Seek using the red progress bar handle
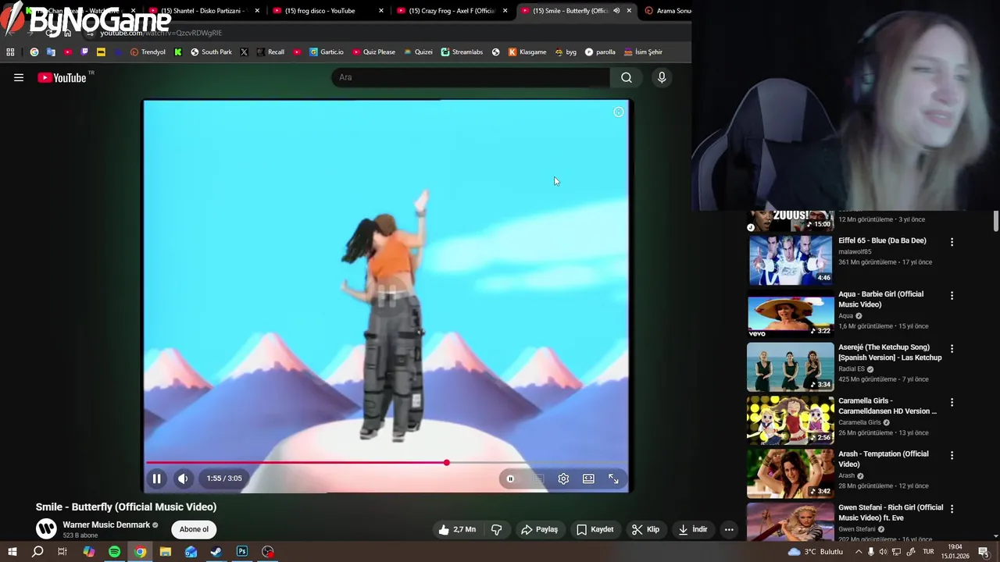 [x=446, y=463]
